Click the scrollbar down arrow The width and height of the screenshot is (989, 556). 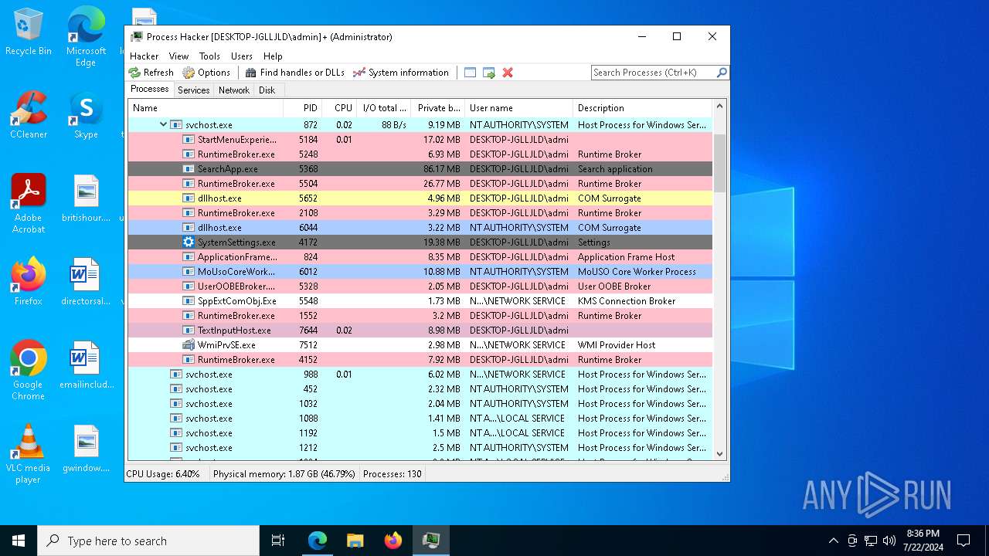coord(720,454)
